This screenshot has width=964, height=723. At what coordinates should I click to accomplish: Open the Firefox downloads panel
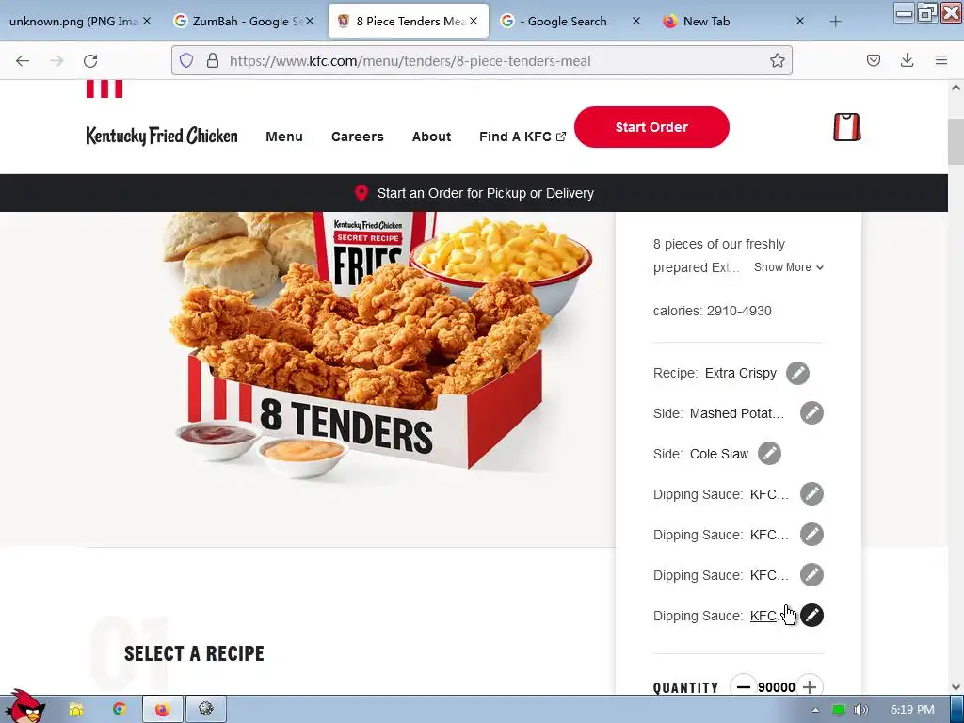[x=907, y=60]
